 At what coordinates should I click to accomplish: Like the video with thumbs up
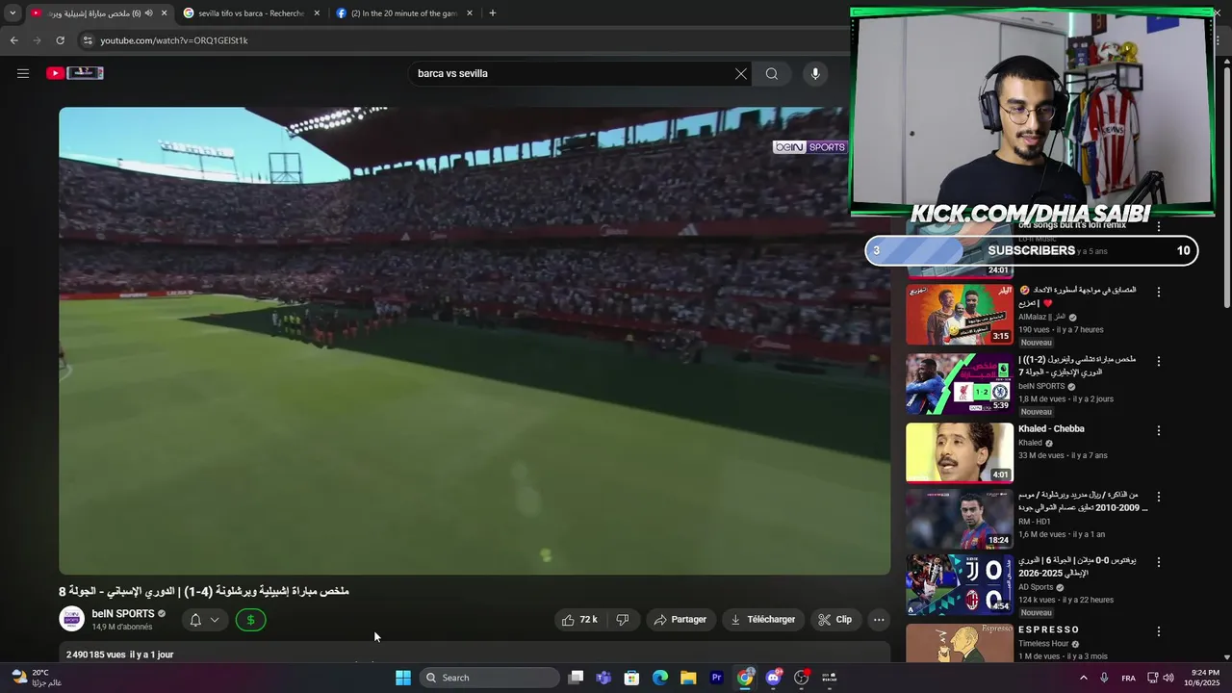click(579, 620)
